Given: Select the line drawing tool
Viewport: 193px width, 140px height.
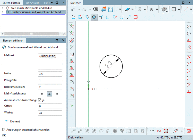Looking at the screenshot, I should [x=186, y=9].
